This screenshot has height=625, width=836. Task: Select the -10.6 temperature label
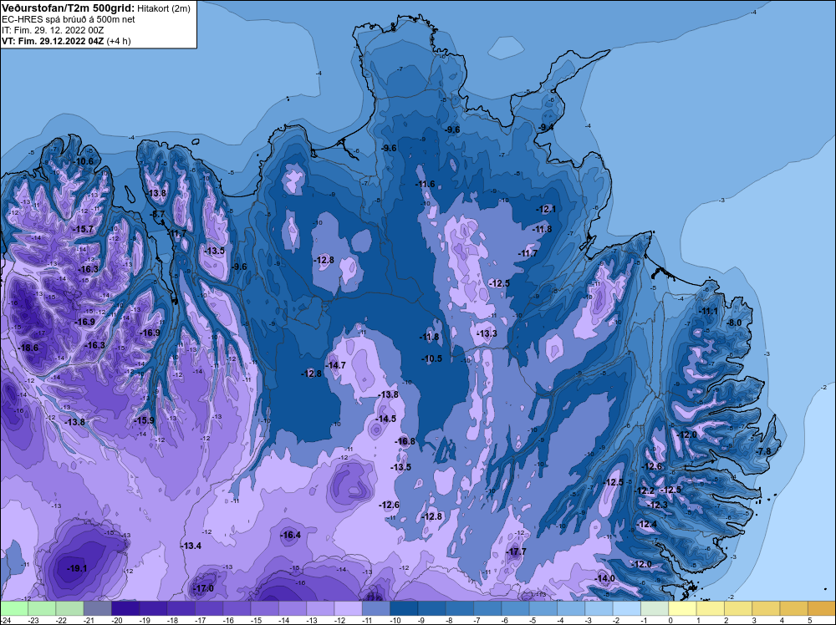click(x=83, y=161)
